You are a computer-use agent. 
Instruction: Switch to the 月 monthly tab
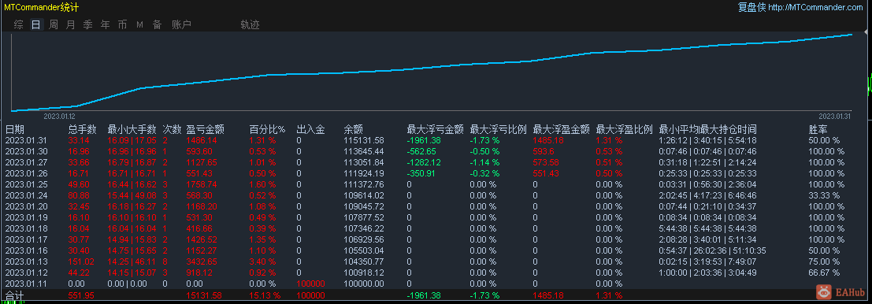[71, 24]
